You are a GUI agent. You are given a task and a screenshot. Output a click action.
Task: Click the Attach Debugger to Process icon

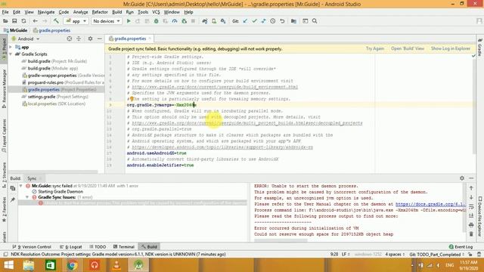pyautogui.click(x=185, y=21)
